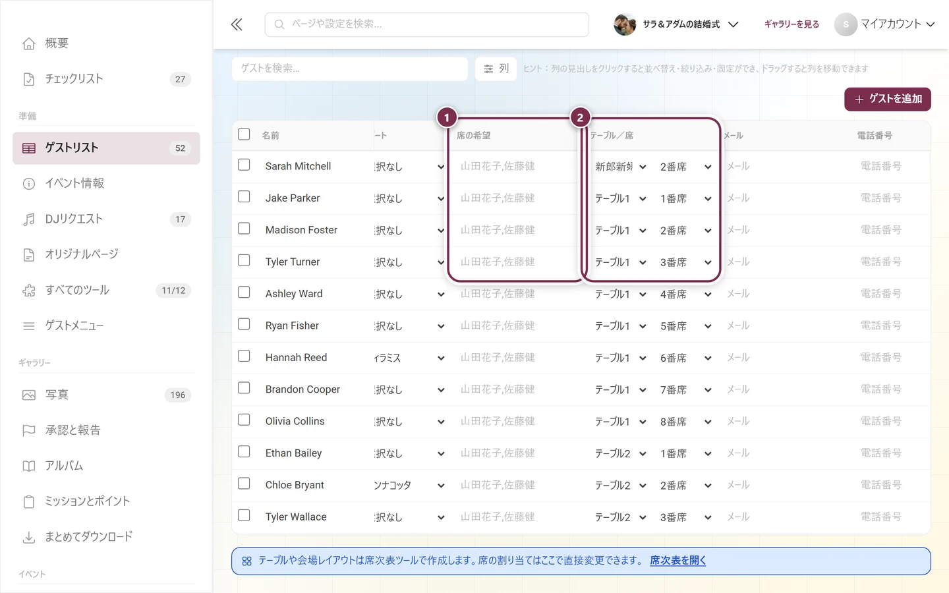949x593 pixels.
Task: Mark the checkbox for Chloe Bryant
Action: coord(244,484)
